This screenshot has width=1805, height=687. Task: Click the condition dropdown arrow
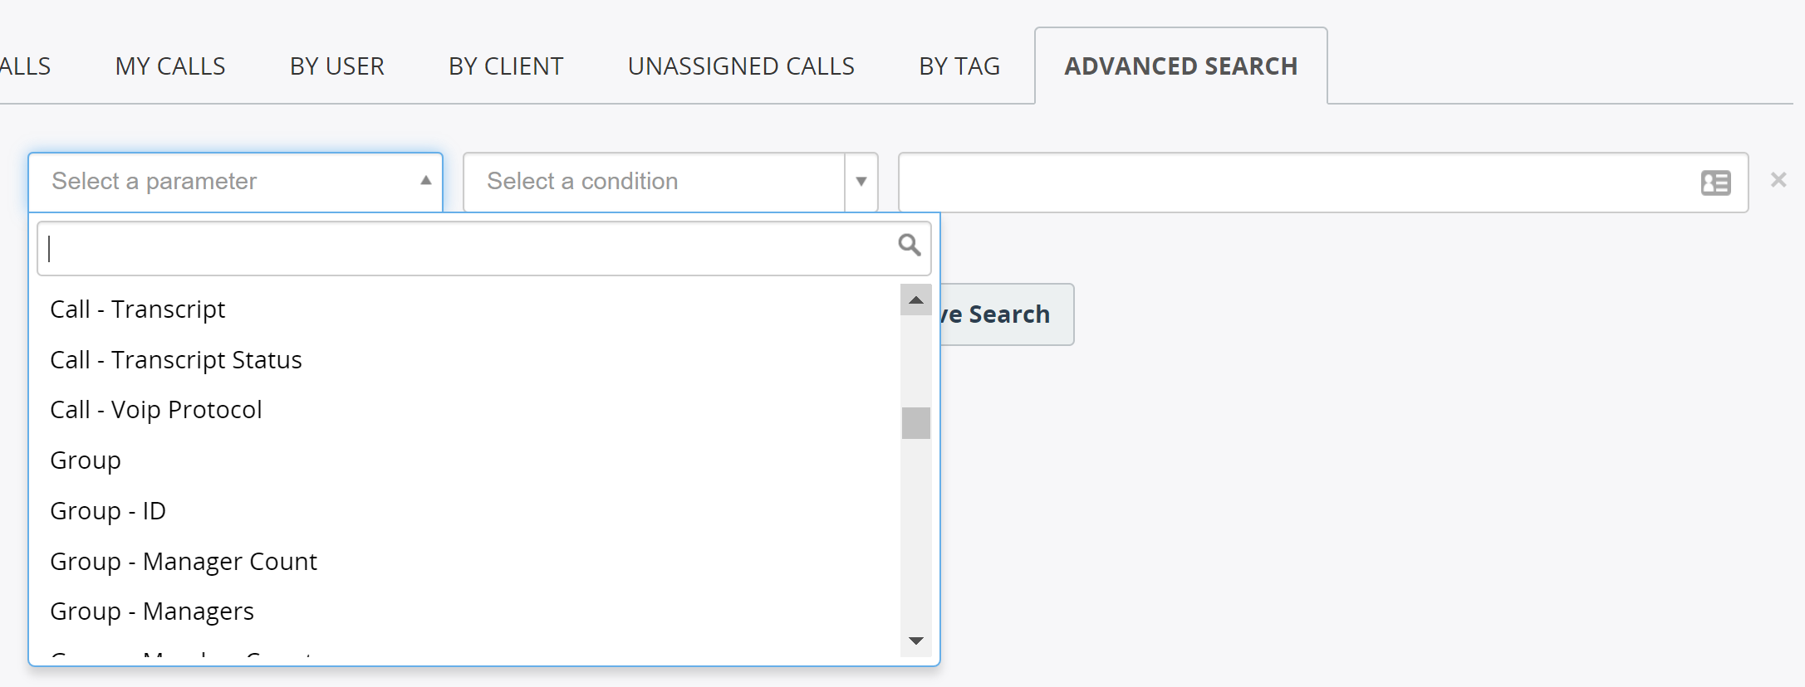coord(861,182)
